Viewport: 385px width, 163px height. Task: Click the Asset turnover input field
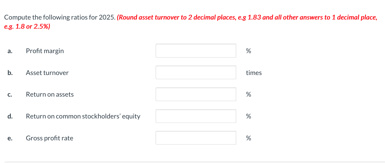click(x=196, y=72)
